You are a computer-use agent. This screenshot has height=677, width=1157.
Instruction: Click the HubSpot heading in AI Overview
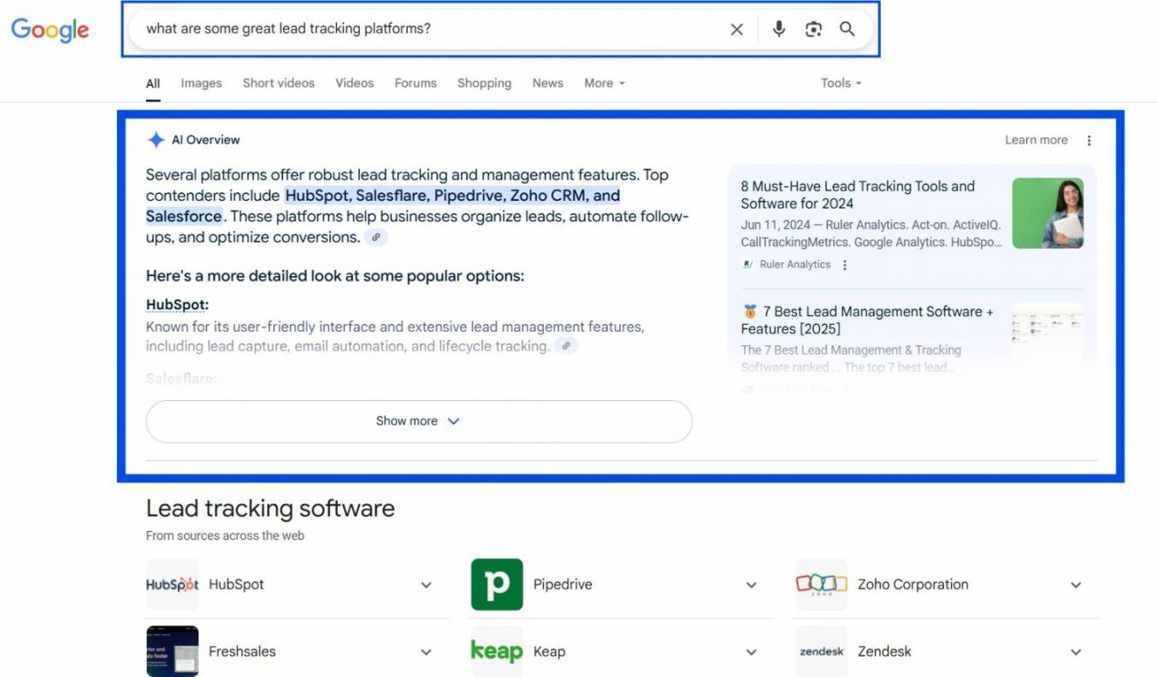pyautogui.click(x=177, y=305)
